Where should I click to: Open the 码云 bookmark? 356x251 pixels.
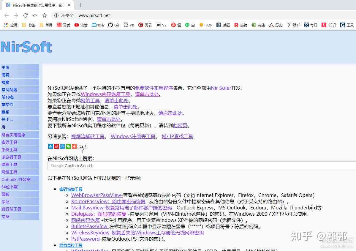tap(145, 25)
